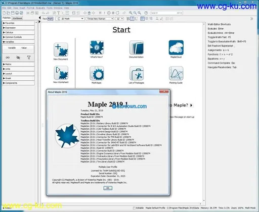Collapse the Variables palette
Screen dimensions: 259x212
coord(18,42)
